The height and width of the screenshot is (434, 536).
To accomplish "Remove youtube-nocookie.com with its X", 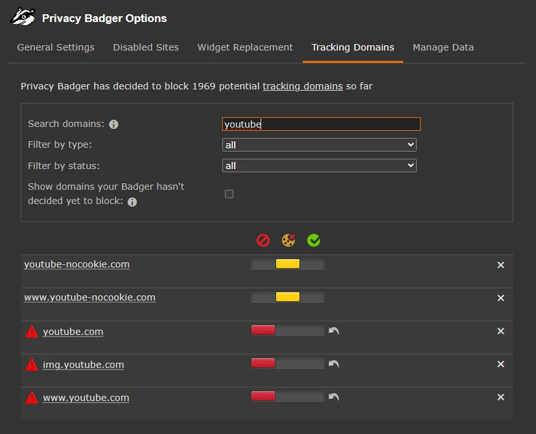I will [501, 265].
